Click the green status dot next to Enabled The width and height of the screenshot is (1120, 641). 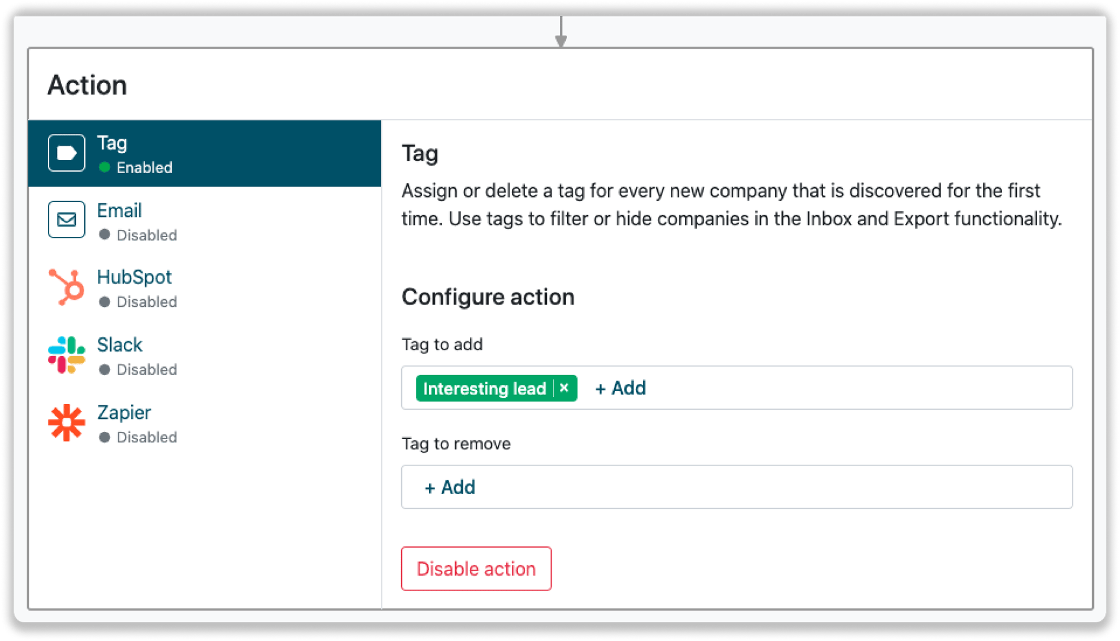pyautogui.click(x=106, y=167)
